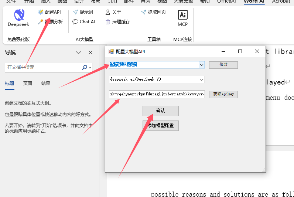Open the Chat AI speech bubble
This screenshot has height=197, width=294.
pos(75,22)
